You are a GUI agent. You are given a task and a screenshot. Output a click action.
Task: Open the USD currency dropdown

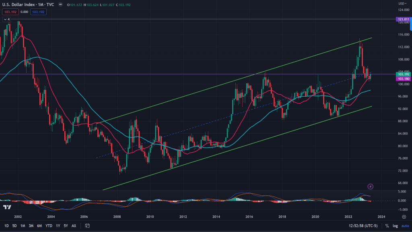(x=401, y=4)
